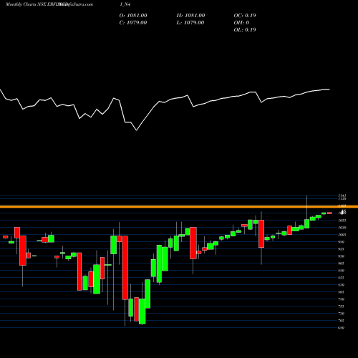358x358 pixels.
Task: Click the 905 price axis label
Action: 342,263
